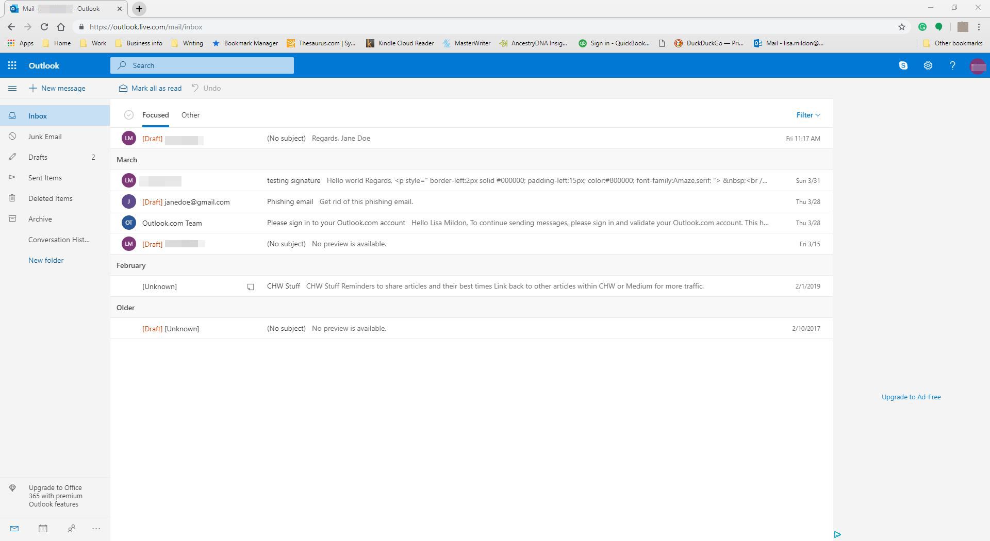The width and height of the screenshot is (990, 541).
Task: Switch to People contacts icon
Action: (x=72, y=528)
